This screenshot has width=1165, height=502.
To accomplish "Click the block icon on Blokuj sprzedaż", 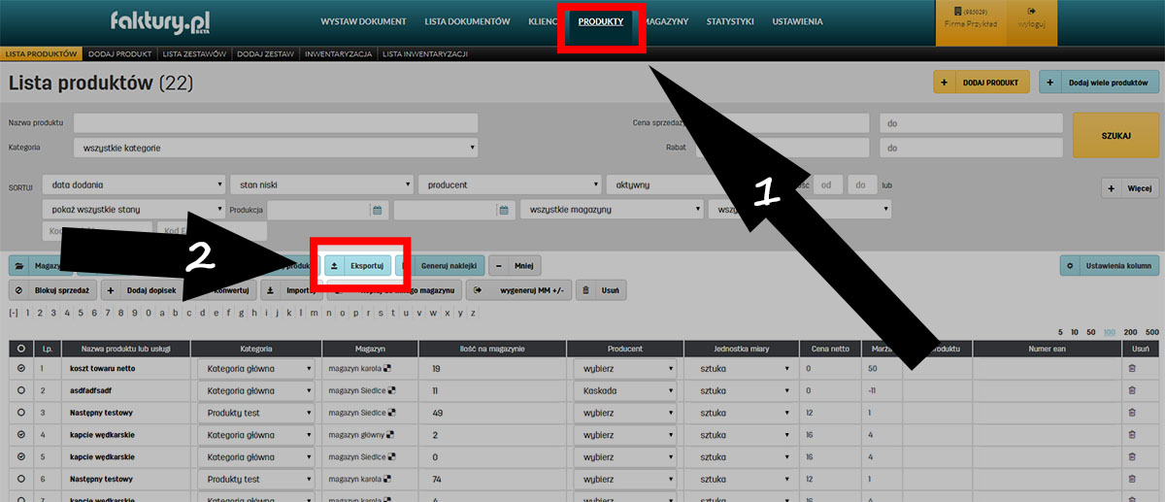I will pos(19,290).
